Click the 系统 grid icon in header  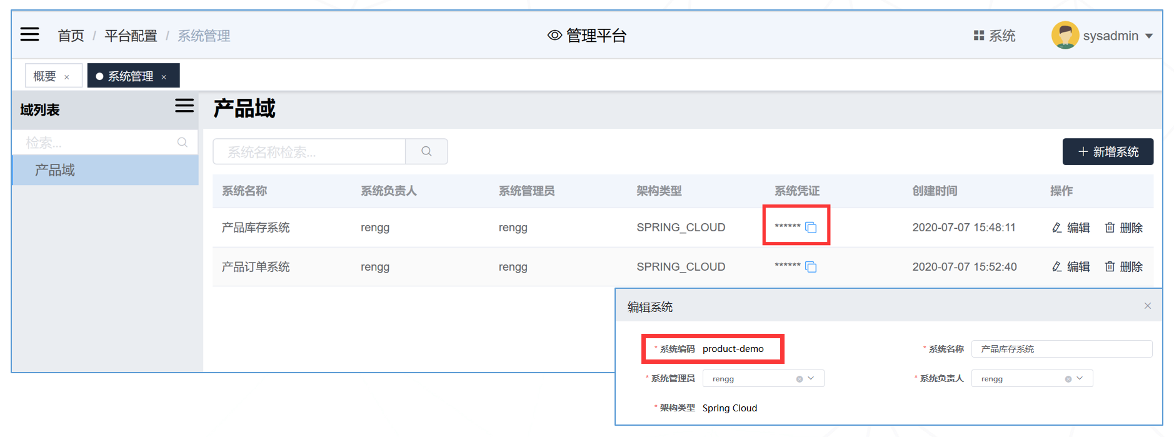coord(979,36)
